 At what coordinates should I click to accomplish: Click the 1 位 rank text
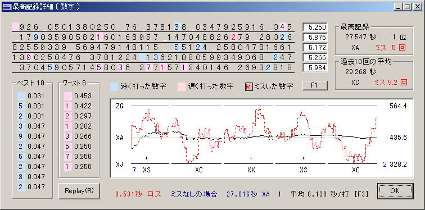(x=399, y=37)
